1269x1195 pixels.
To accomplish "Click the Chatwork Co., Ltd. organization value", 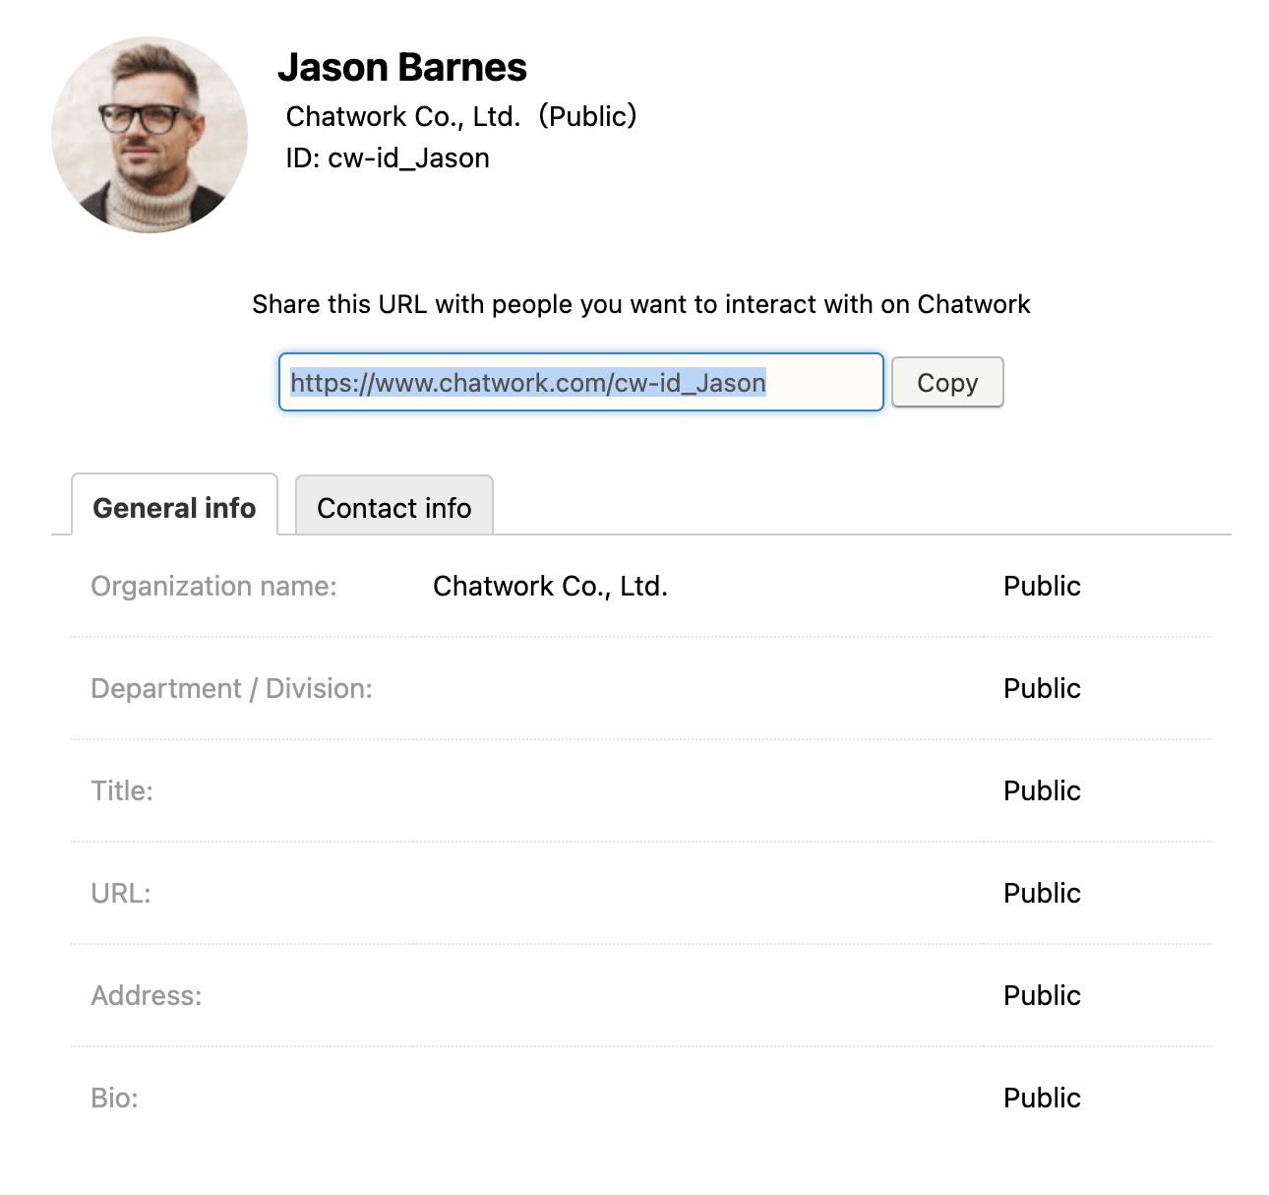I will (x=551, y=586).
